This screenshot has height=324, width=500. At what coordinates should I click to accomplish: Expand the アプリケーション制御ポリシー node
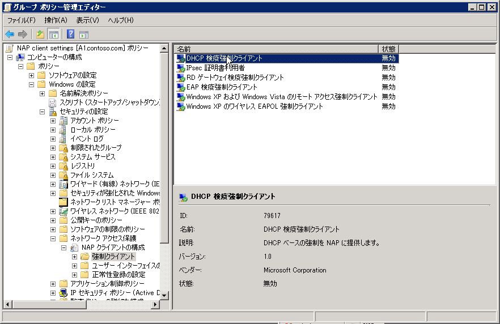coord(53,284)
